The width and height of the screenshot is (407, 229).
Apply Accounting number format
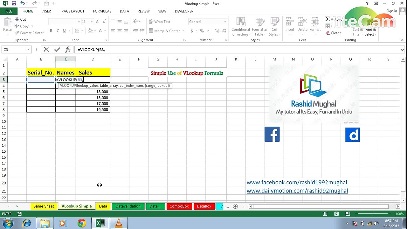pyautogui.click(x=192, y=31)
